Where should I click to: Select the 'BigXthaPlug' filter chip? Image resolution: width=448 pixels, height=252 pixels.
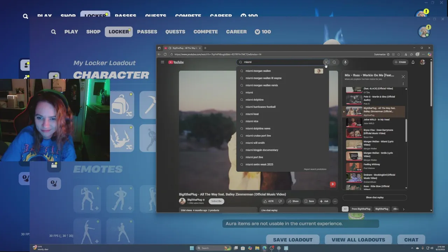tap(382, 209)
